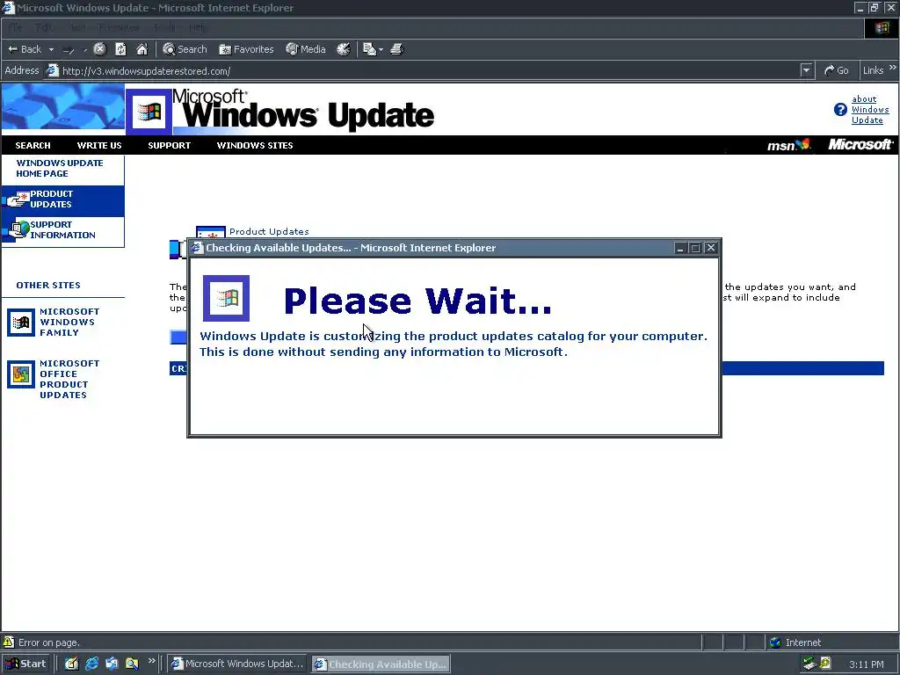Click the msn butterfly logo
The width and height of the screenshot is (900, 675).
click(788, 145)
